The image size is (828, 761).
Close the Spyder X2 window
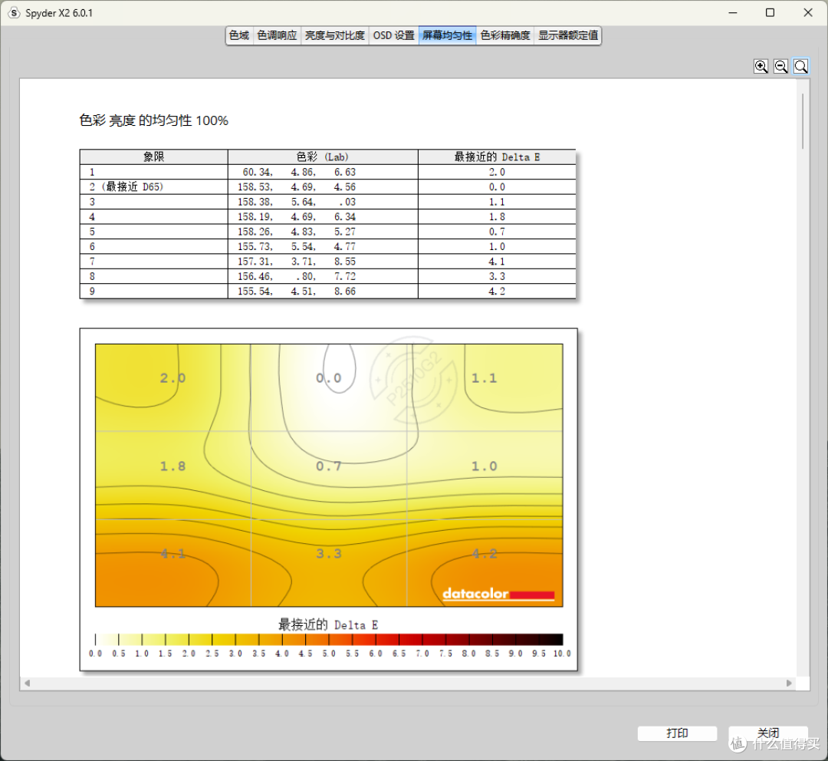click(808, 13)
